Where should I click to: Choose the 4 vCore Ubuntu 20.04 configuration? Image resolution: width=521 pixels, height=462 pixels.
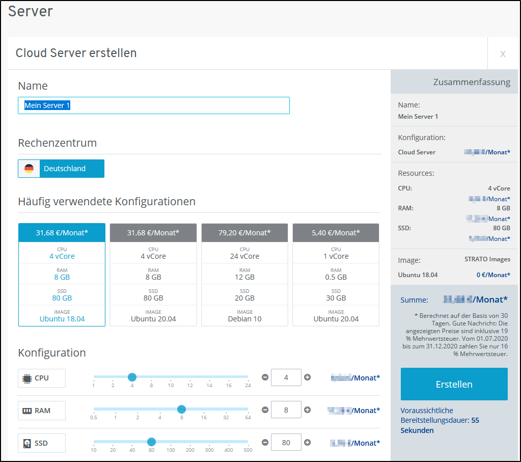pos(153,275)
